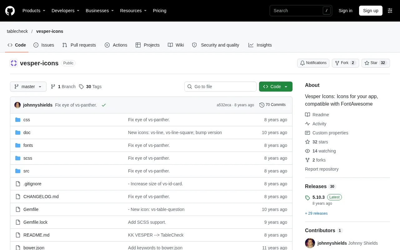400x250 pixels.
Task: Expand the Products menu
Action: pos(34,11)
